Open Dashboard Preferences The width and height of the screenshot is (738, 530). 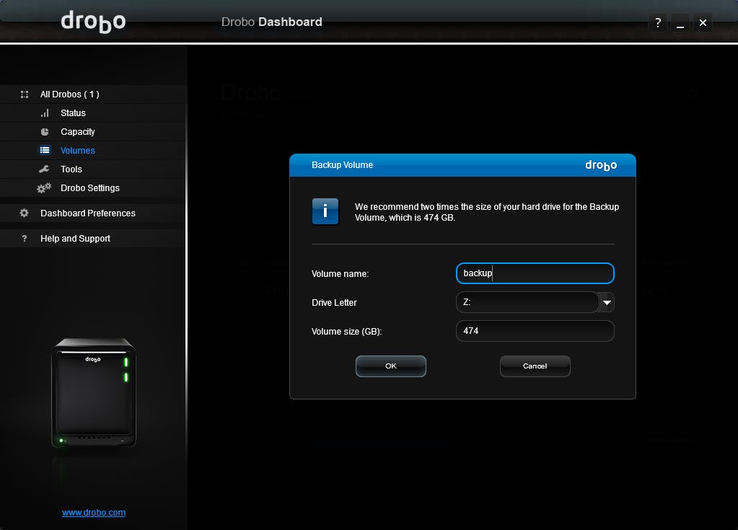(93, 213)
